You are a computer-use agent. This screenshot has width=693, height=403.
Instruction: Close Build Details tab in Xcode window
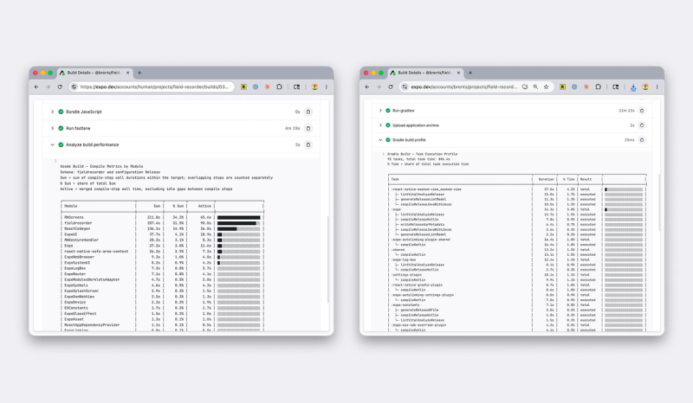[x=127, y=73]
